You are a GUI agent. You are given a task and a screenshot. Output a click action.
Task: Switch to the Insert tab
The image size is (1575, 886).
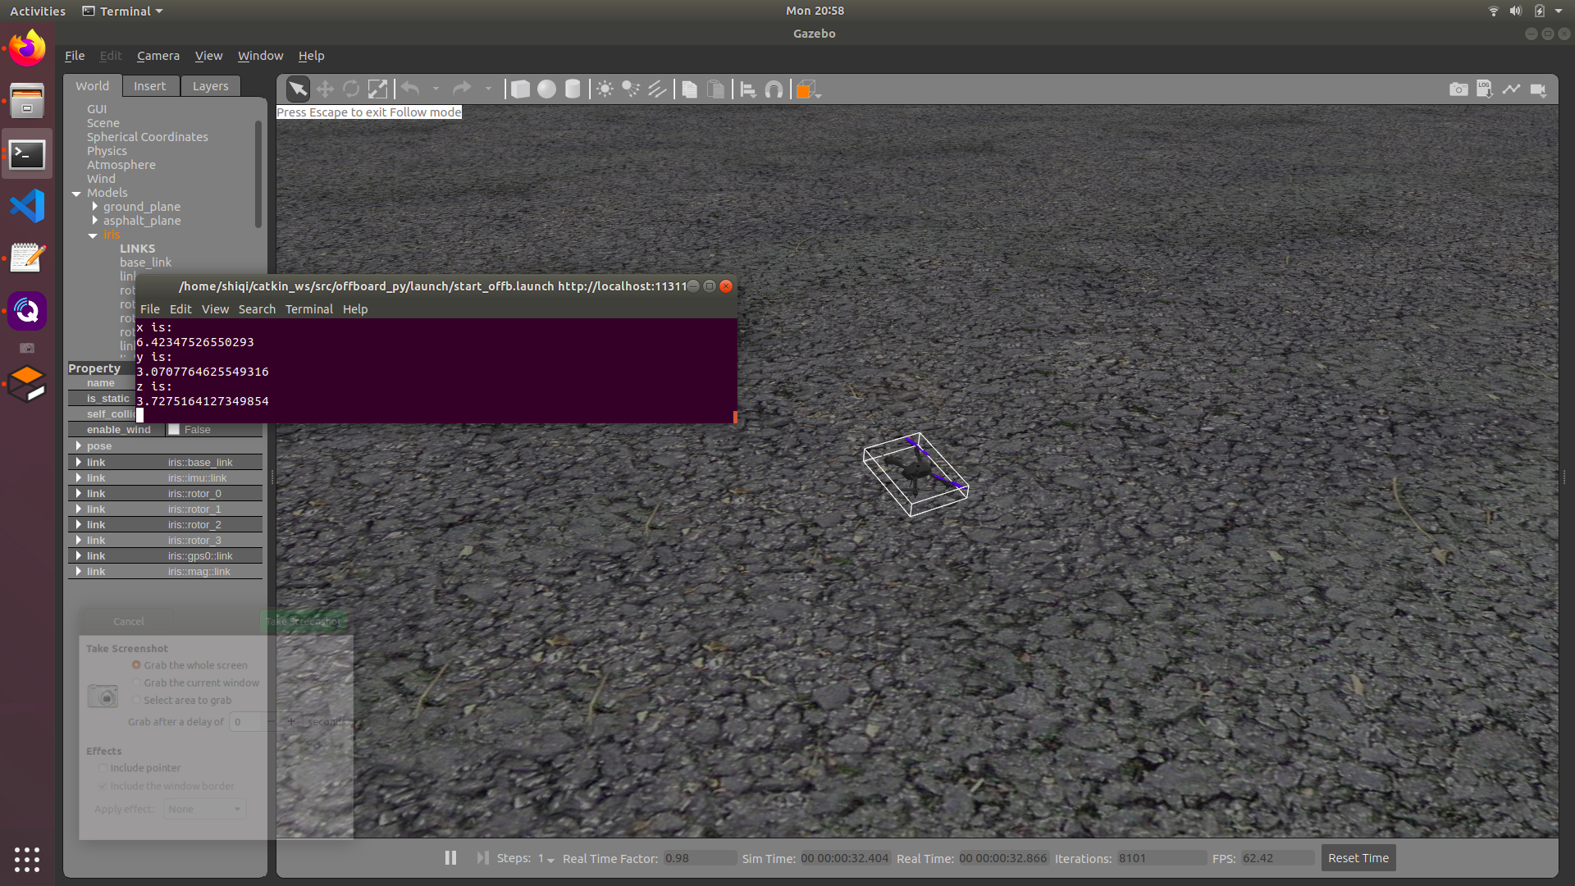150,86
